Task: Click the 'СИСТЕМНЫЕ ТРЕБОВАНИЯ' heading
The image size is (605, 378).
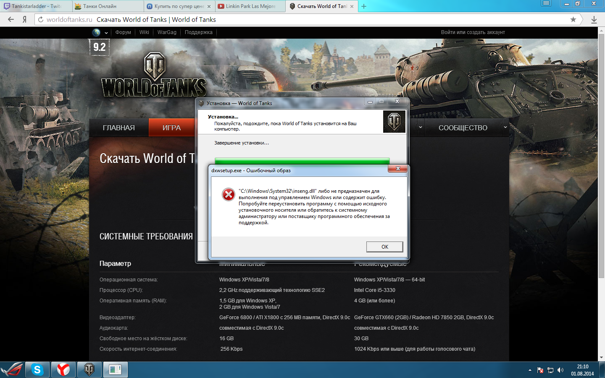Action: click(x=146, y=236)
